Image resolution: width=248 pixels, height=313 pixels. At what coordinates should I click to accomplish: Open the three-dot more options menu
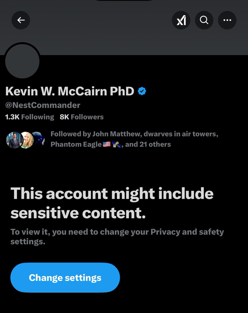coord(227,20)
